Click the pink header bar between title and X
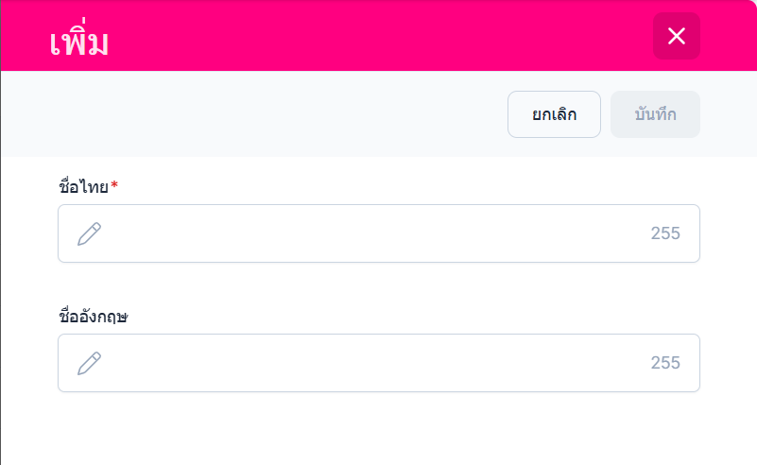Screen dimensions: 757x465 [378, 36]
